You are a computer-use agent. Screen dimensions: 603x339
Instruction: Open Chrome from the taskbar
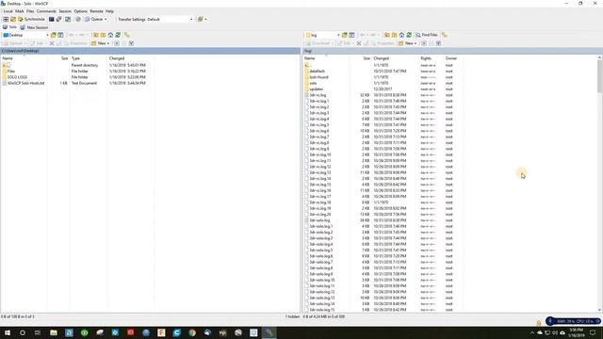click(192, 332)
